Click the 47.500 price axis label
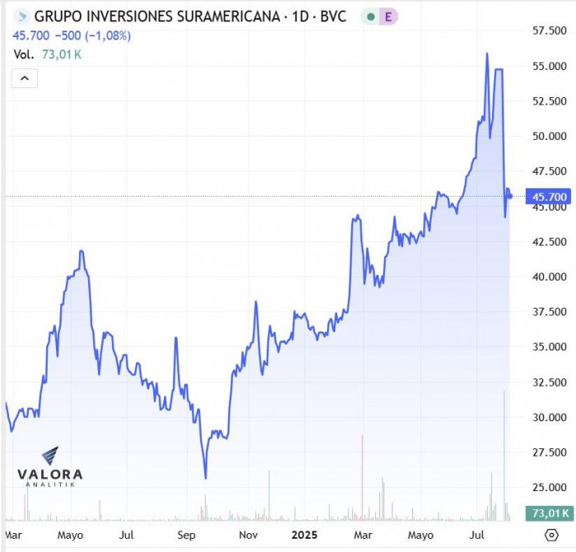 550,171
